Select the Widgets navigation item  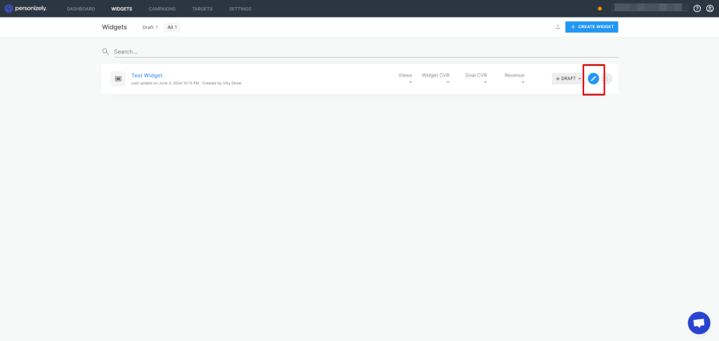click(x=121, y=8)
